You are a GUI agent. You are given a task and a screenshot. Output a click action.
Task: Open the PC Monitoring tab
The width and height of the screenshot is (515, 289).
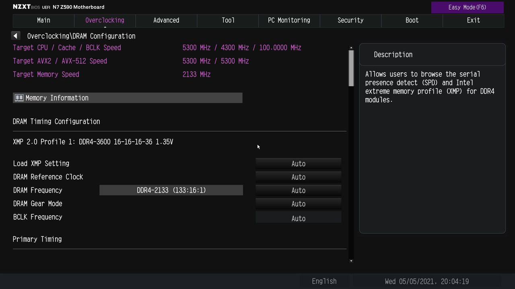pos(289,20)
